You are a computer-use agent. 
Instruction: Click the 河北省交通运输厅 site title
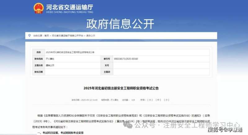(x=69, y=7)
